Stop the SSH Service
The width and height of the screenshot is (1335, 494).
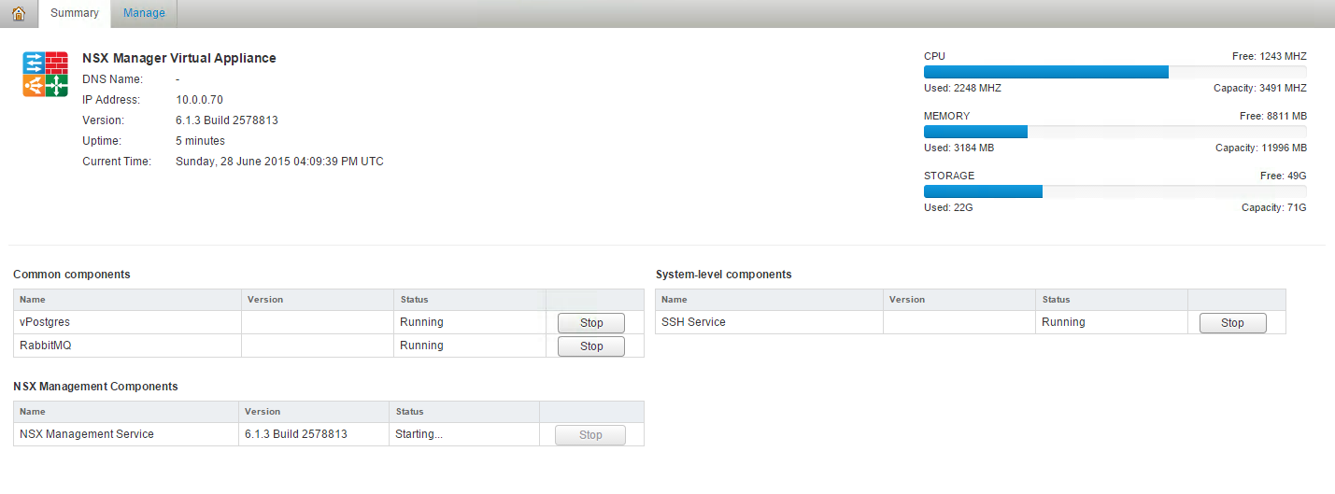tap(1232, 323)
